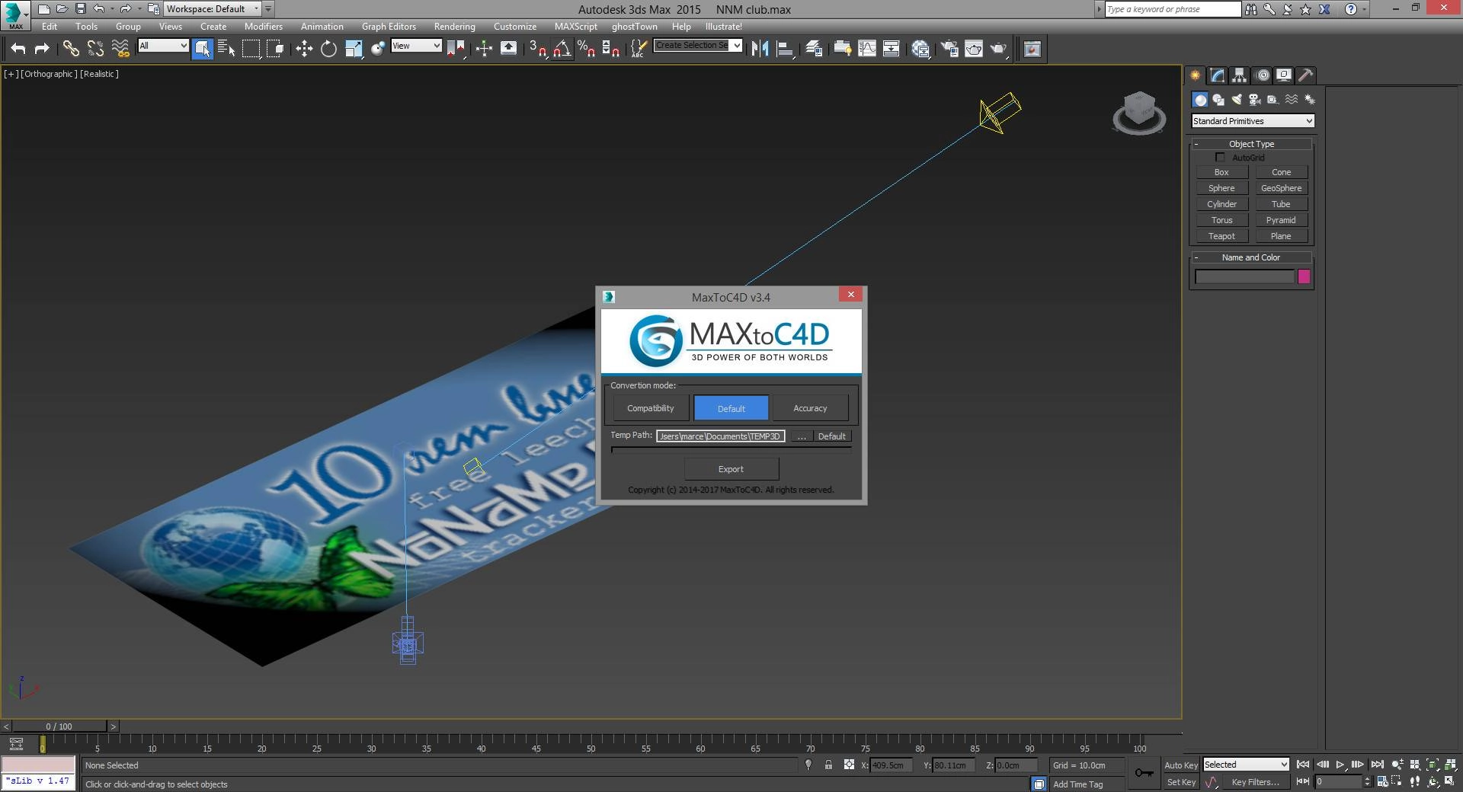Open the Graph Editors menu

point(389,27)
